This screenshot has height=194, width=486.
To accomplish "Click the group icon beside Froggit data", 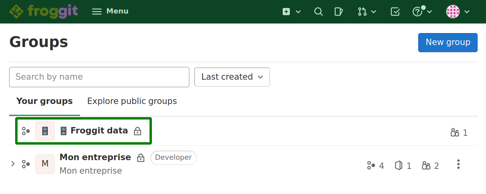I will coord(26,131).
